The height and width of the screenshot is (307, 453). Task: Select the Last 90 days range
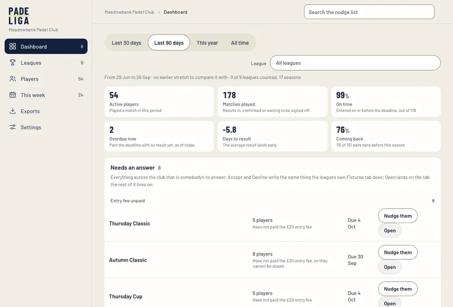tap(169, 43)
